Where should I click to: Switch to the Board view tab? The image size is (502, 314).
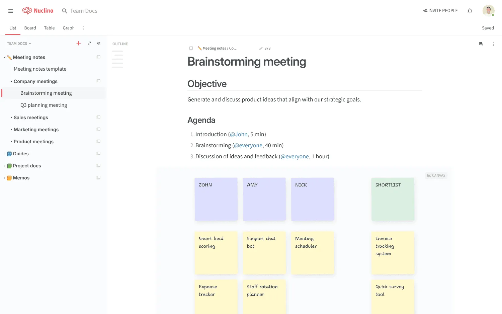click(x=30, y=28)
